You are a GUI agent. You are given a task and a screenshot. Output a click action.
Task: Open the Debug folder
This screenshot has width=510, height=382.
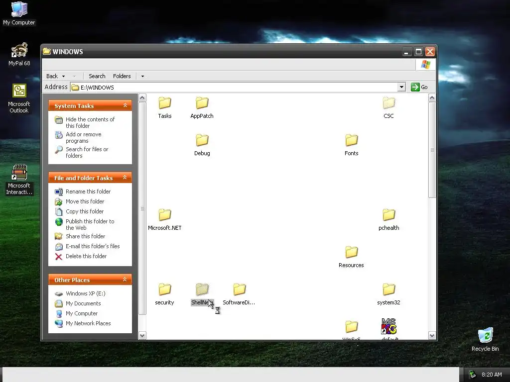pos(202,145)
